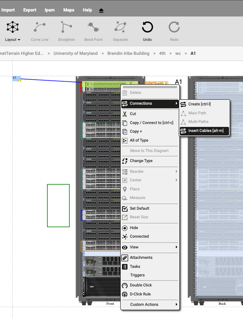Viewport: 243px width, 318px height.
Task: Go to Brendin Iribe Building breadcrumb
Action: (x=128, y=53)
